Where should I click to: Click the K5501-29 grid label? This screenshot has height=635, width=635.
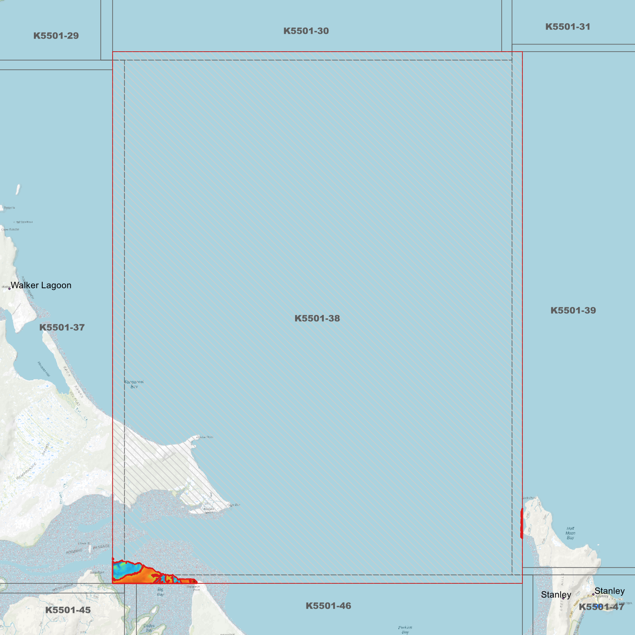coord(56,36)
